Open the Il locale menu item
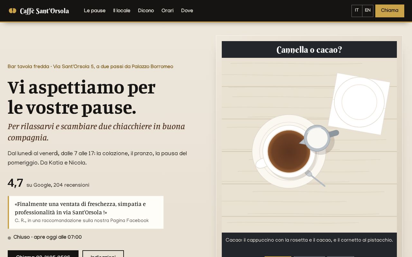Image resolution: width=412 pixels, height=257 pixels. pyautogui.click(x=122, y=11)
